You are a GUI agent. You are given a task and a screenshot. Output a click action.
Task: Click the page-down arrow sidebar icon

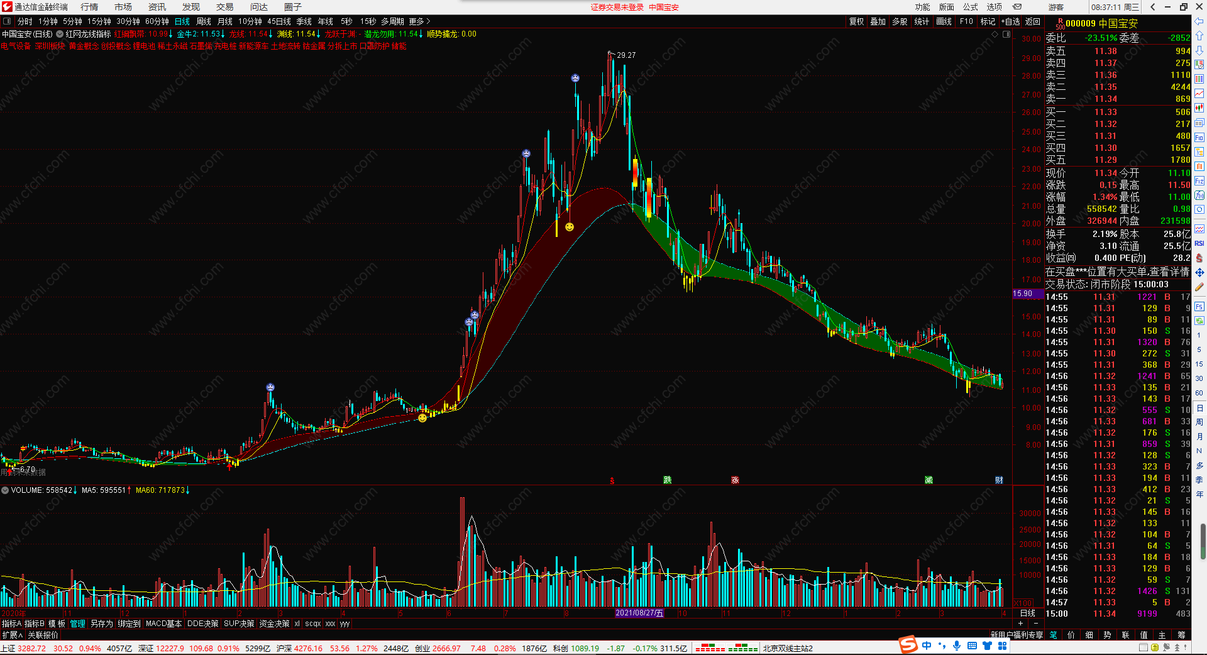[x=1199, y=50]
